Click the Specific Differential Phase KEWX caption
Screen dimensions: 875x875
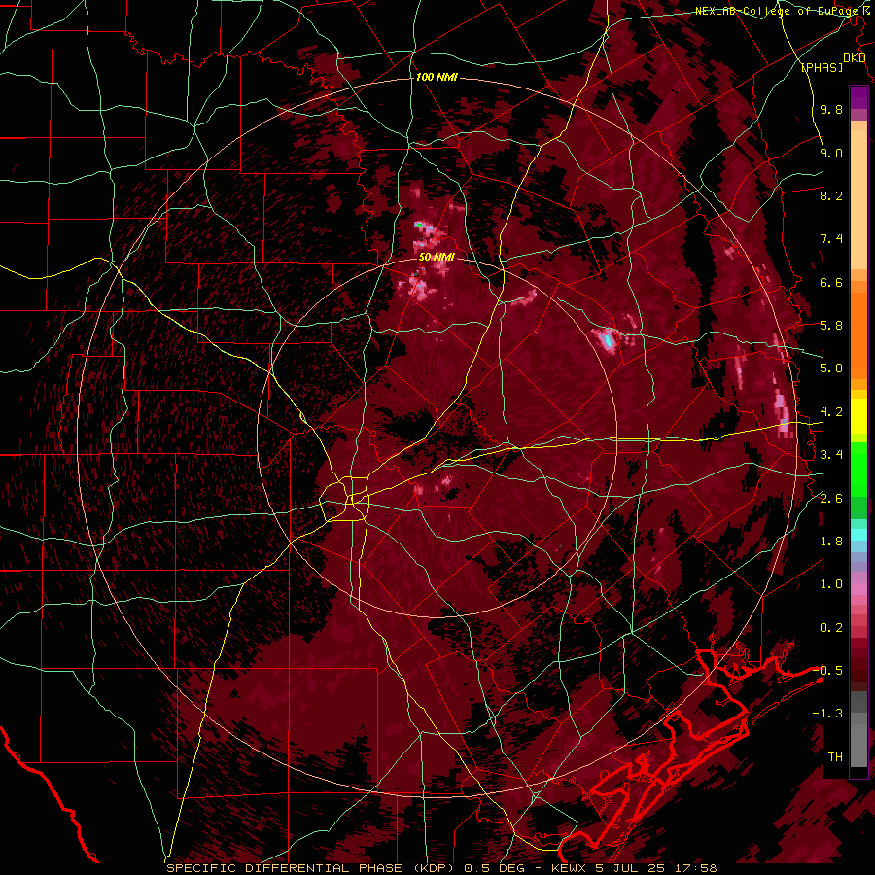click(441, 868)
